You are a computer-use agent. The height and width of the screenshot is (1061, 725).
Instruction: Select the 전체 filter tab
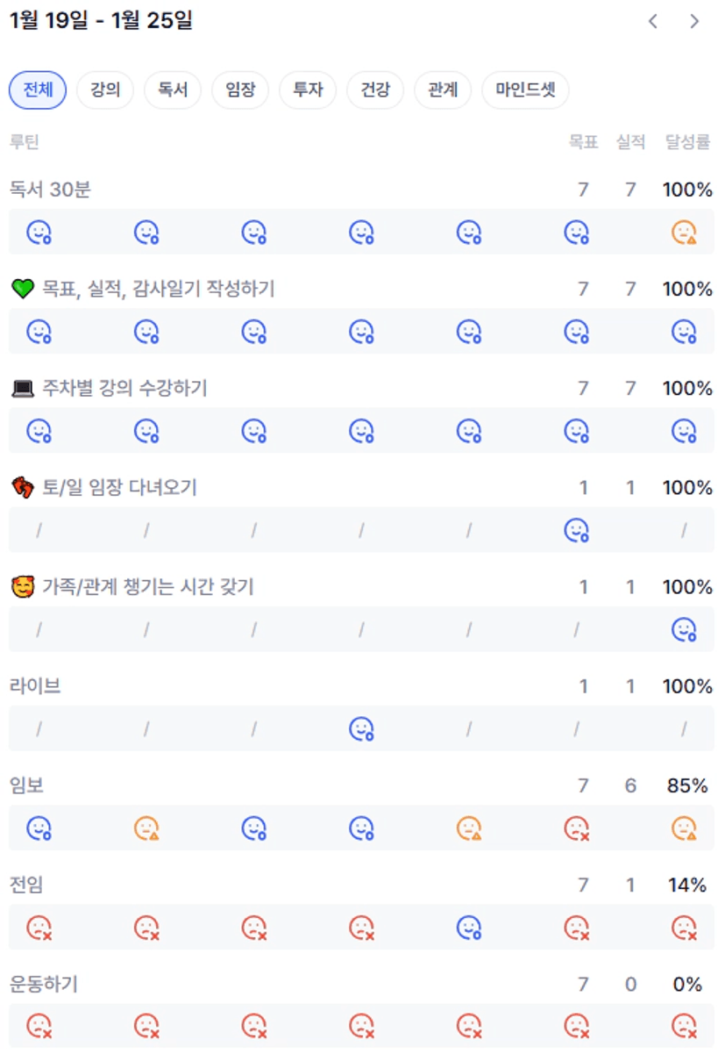pos(38,90)
